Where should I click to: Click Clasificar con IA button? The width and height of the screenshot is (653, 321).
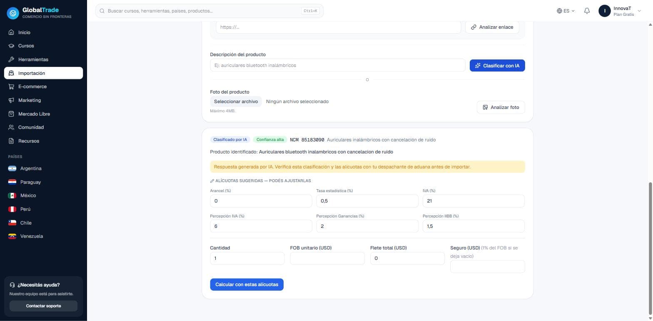(x=497, y=66)
